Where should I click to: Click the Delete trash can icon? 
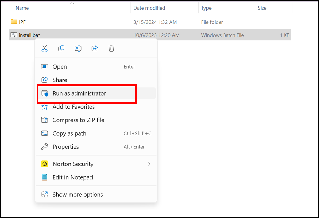click(111, 48)
